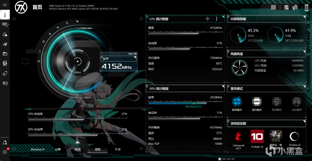Open the announcements megaphone icon
The image size is (312, 161).
coord(295,8)
